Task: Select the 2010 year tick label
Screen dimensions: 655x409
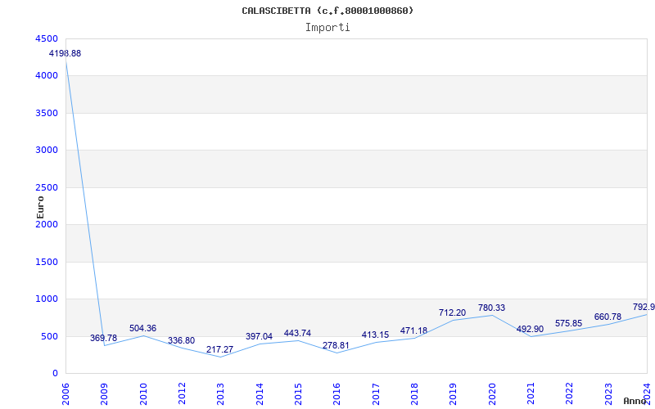Action: pos(143,393)
